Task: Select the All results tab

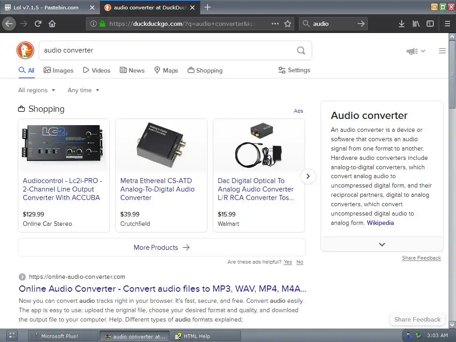Action: [26, 70]
